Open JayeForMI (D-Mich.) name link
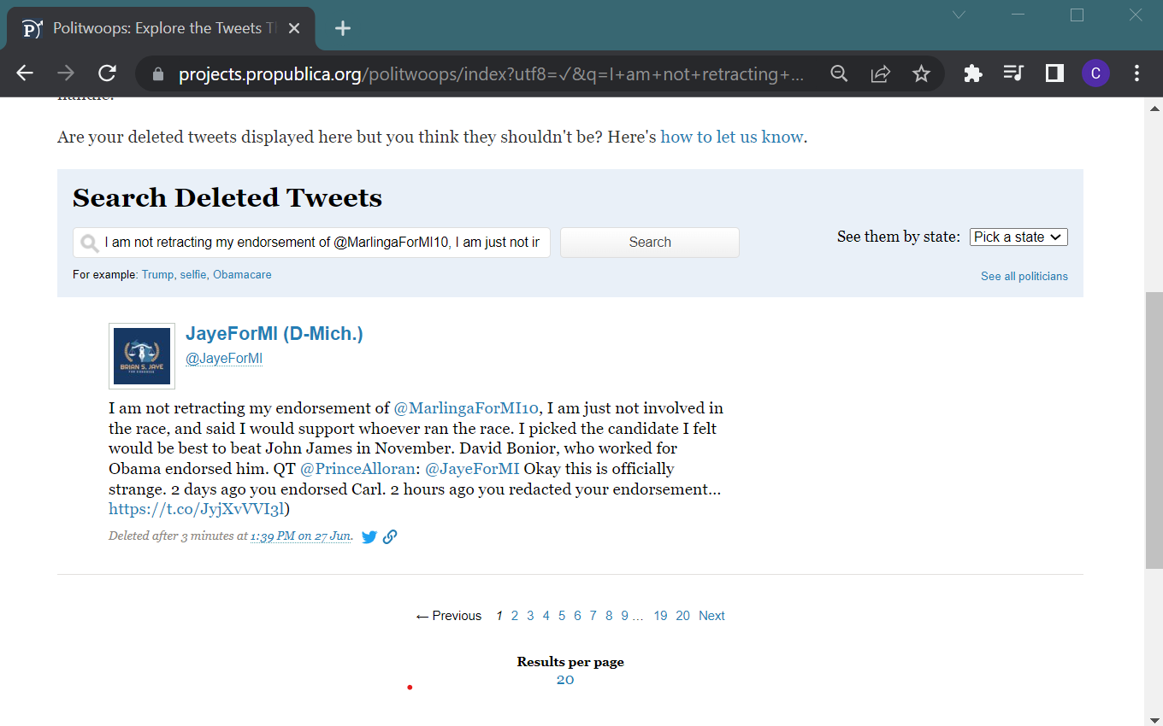Viewport: 1163px width, 726px height. tap(275, 334)
